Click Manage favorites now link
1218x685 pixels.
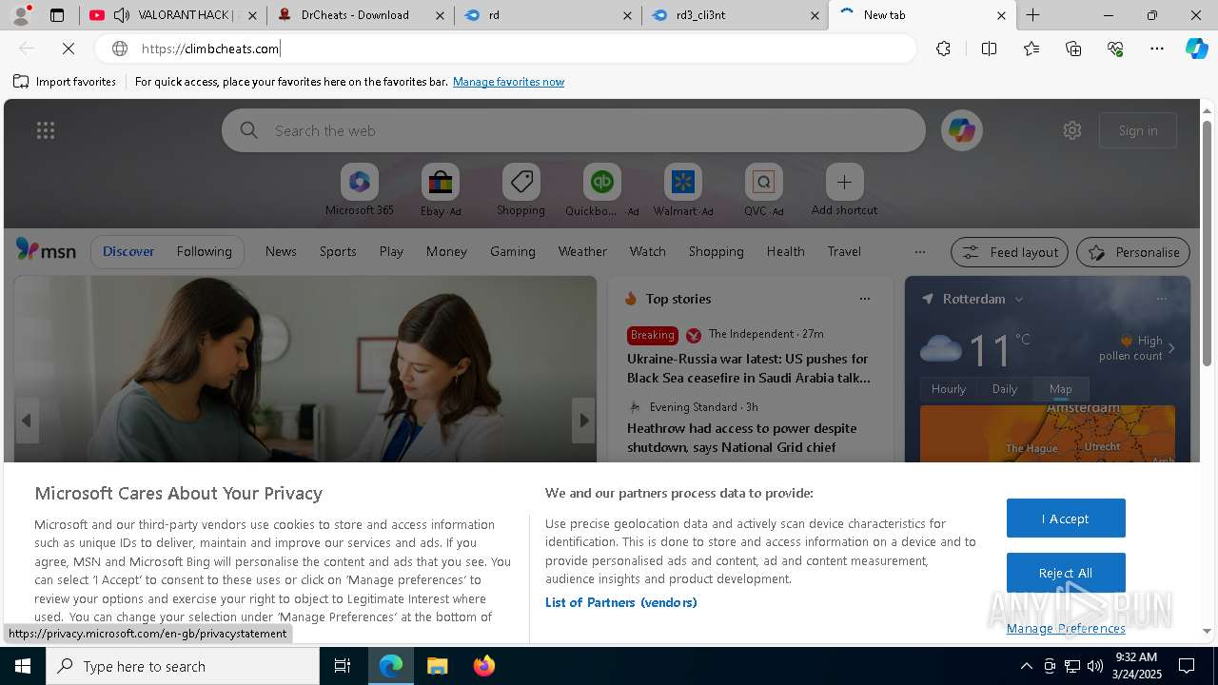[508, 82]
